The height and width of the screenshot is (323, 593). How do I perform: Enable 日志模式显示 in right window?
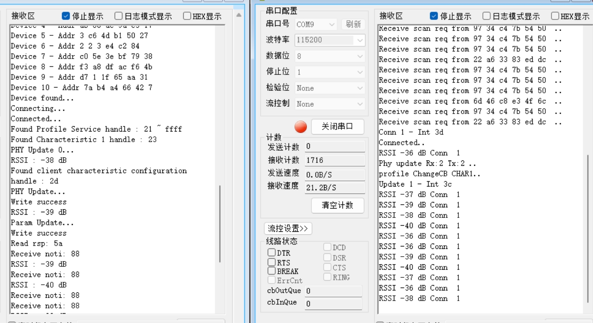486,16
